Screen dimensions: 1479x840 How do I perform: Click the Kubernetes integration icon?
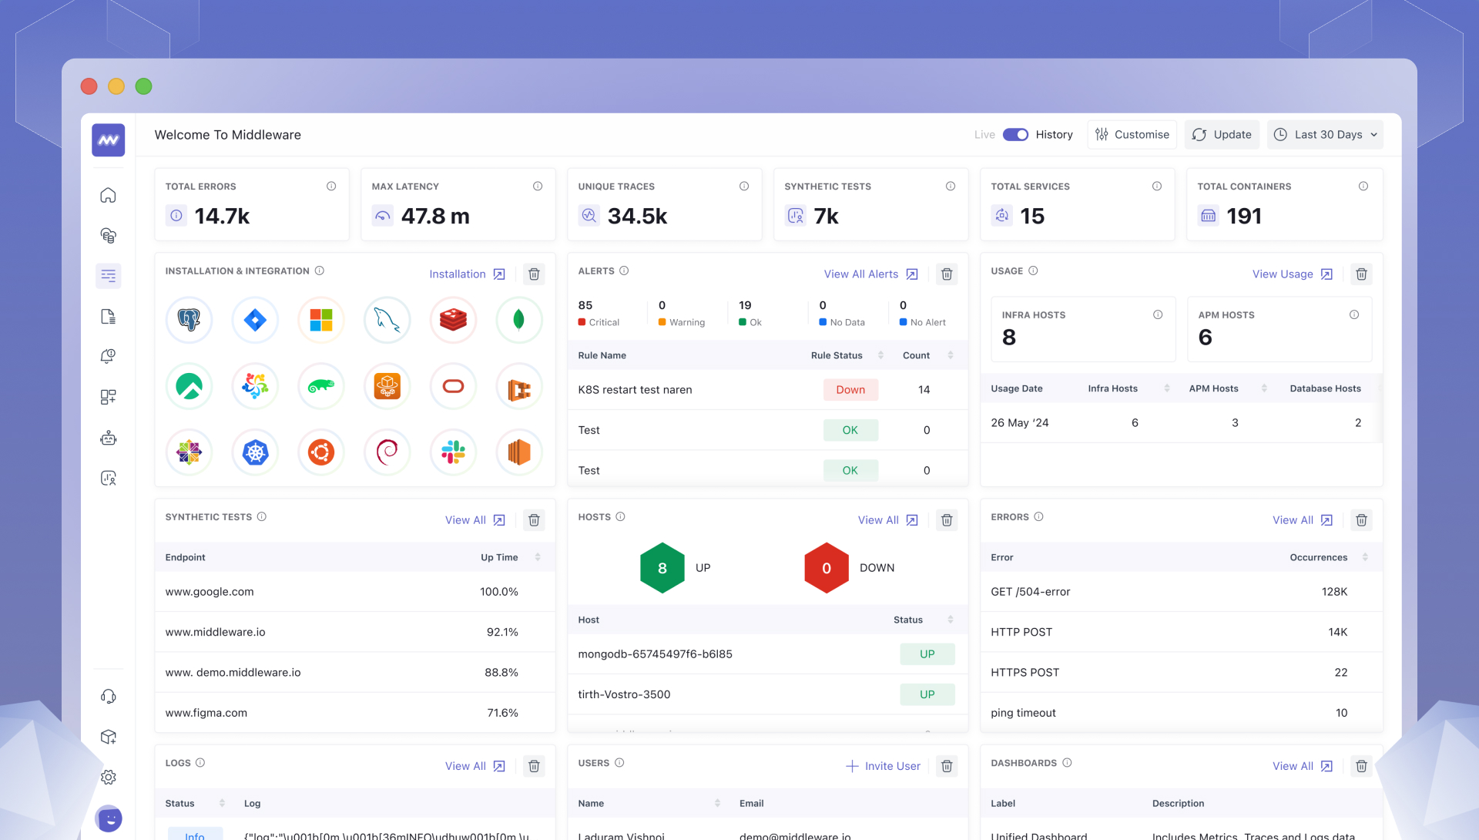(x=254, y=452)
